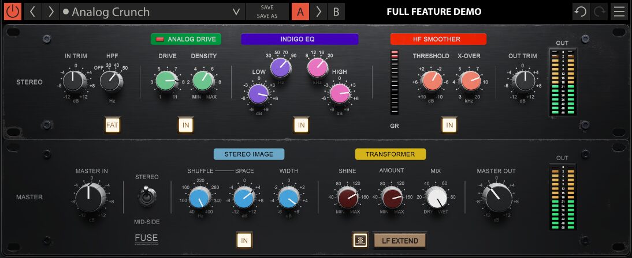
Task: Select the A comparison slot
Action: click(300, 12)
